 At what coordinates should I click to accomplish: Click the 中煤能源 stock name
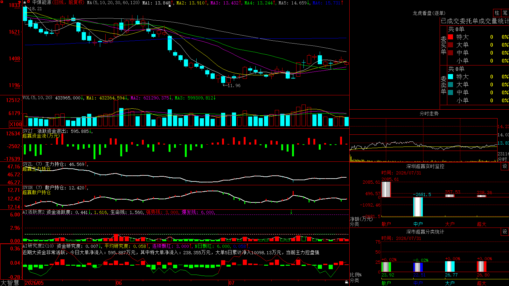(42, 3)
